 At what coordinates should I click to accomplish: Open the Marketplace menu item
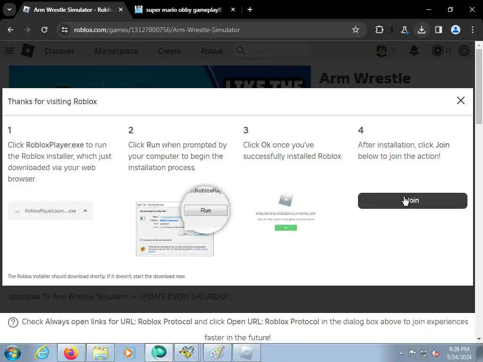tap(117, 51)
